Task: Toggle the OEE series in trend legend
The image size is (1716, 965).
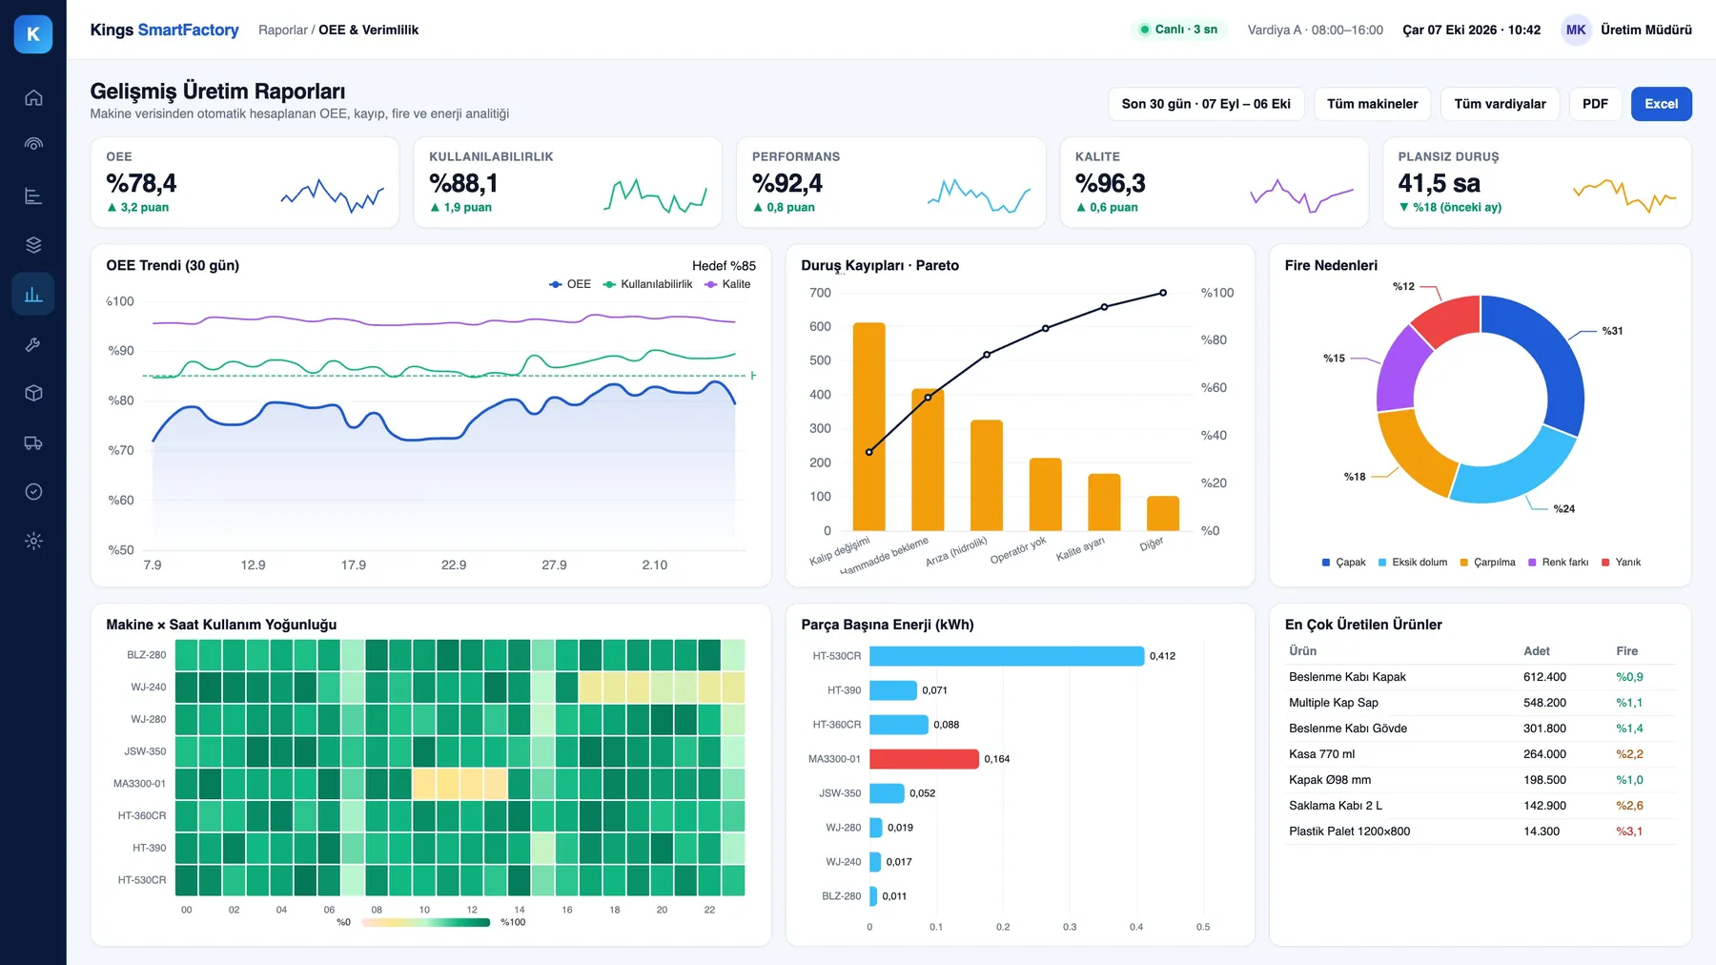Action: pyautogui.click(x=570, y=284)
